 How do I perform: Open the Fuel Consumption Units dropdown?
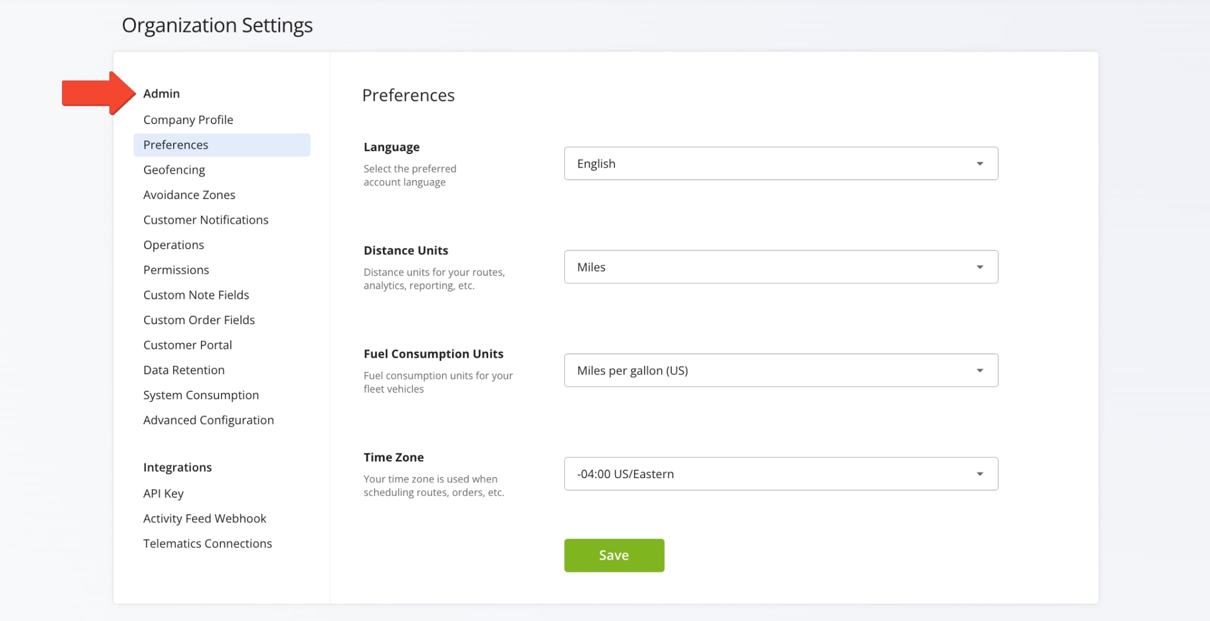(780, 370)
